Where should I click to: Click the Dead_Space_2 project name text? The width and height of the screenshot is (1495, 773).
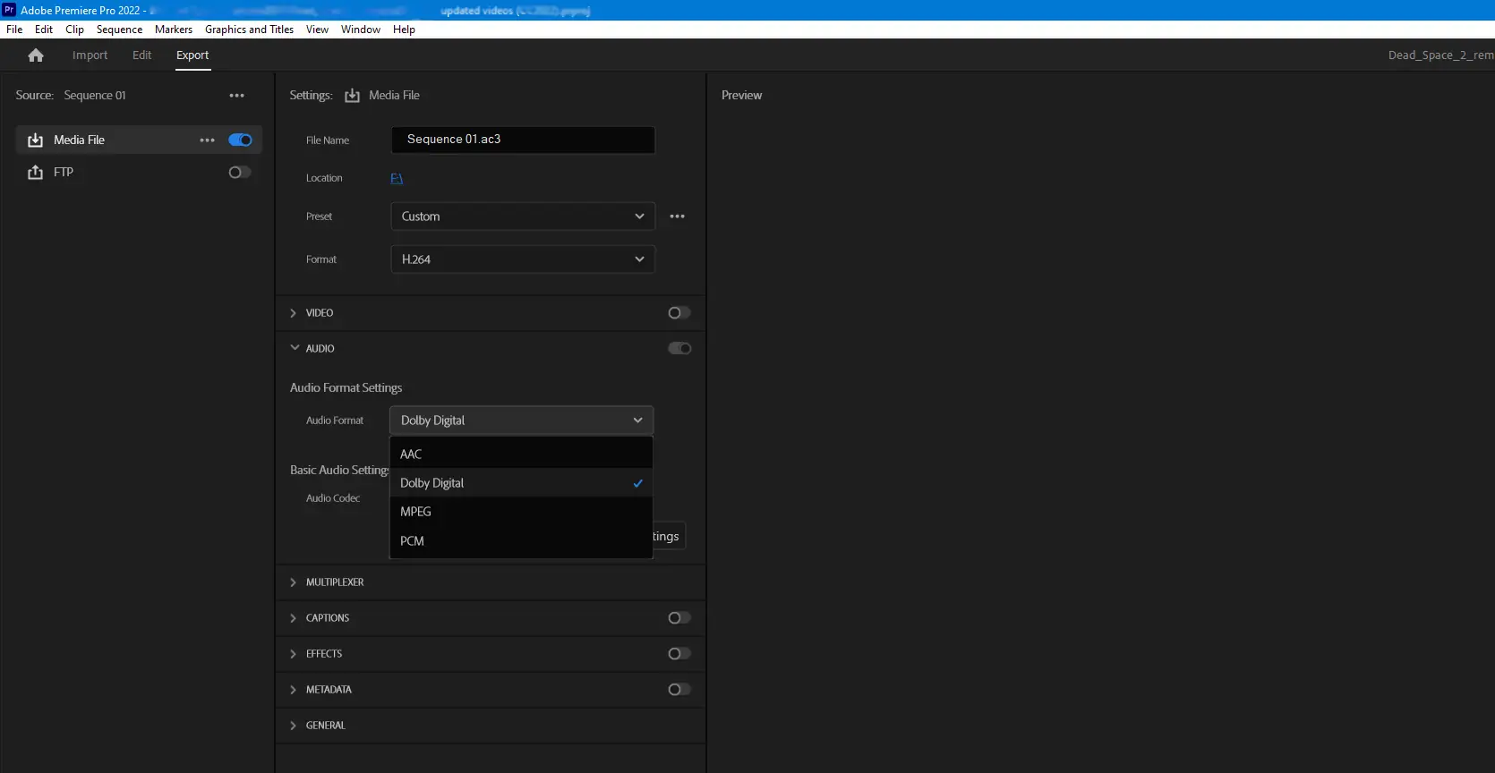coord(1440,55)
